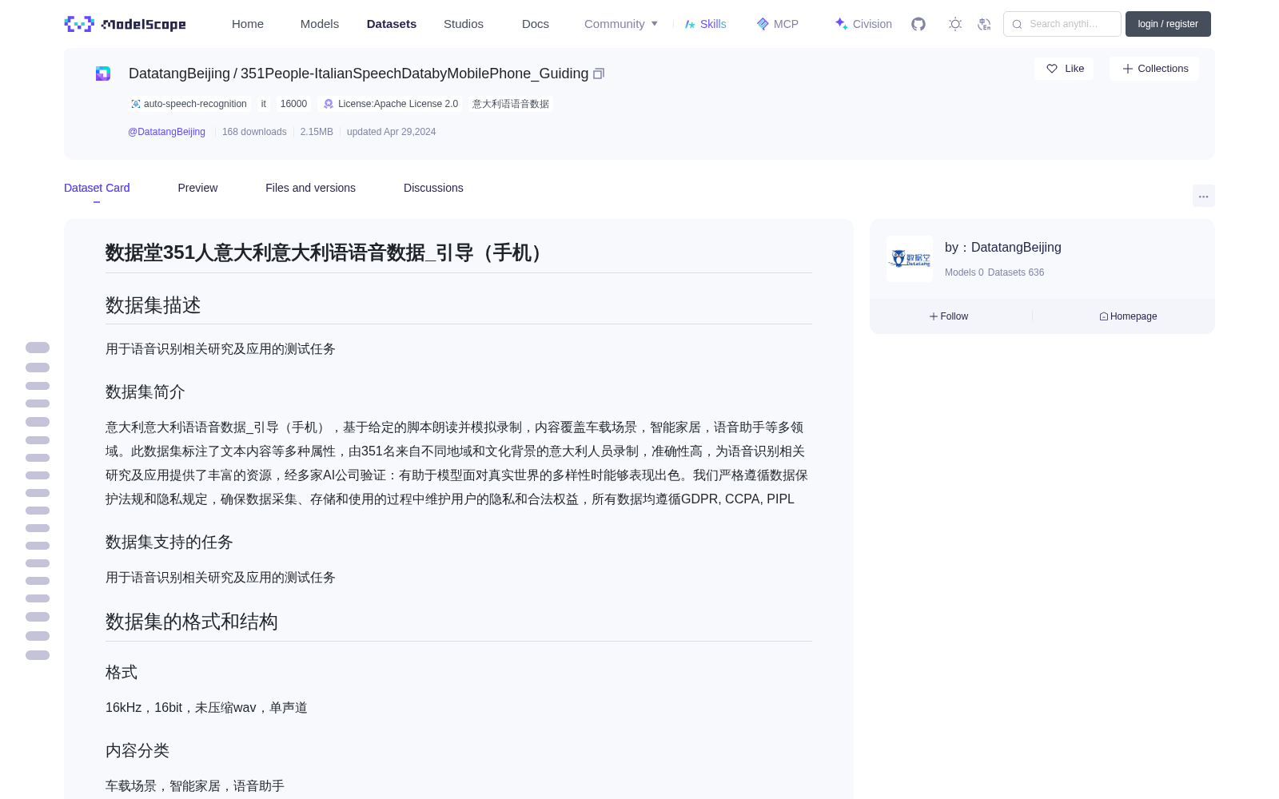This screenshot has width=1279, height=799.
Task: Click the '16kHz，16bit，未压缩wav，单声道' text
Action: pos(206,708)
